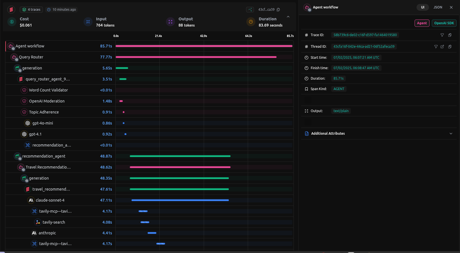This screenshot has width=460, height=253.
Task: Click the text/plain output value
Action: click(341, 111)
